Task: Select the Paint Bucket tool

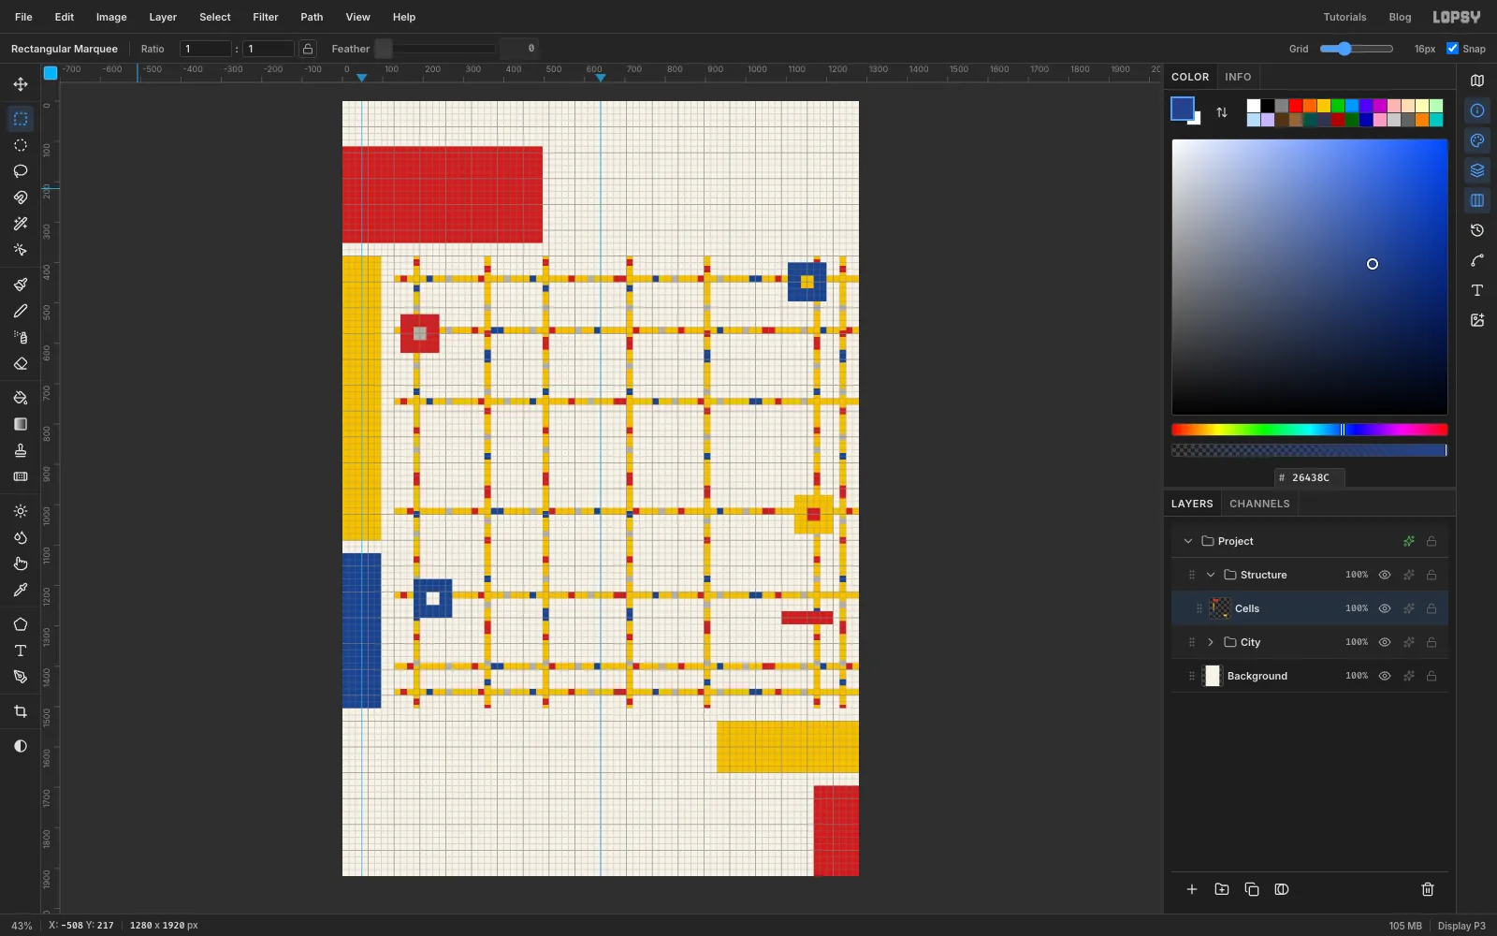Action: (x=21, y=398)
